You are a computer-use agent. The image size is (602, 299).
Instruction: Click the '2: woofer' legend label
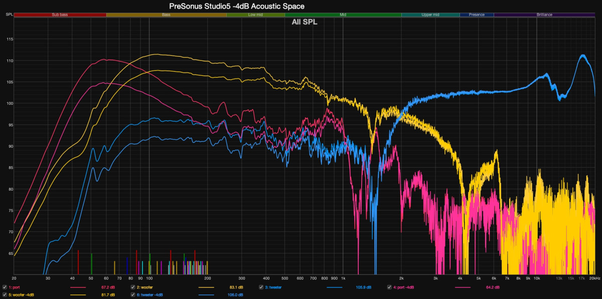click(x=145, y=287)
